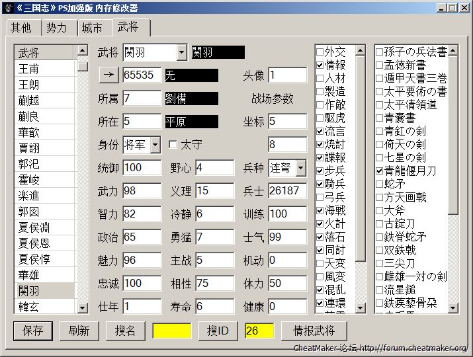The image size is (473, 357).
Task: Click the 保存 button
Action: [32, 331]
